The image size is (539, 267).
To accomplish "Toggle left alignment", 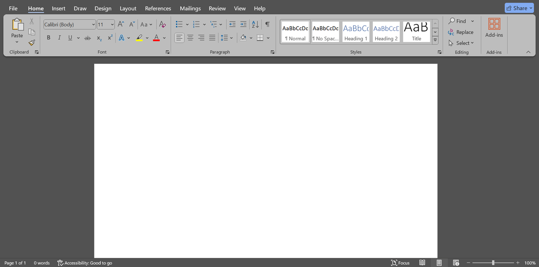I will [179, 38].
